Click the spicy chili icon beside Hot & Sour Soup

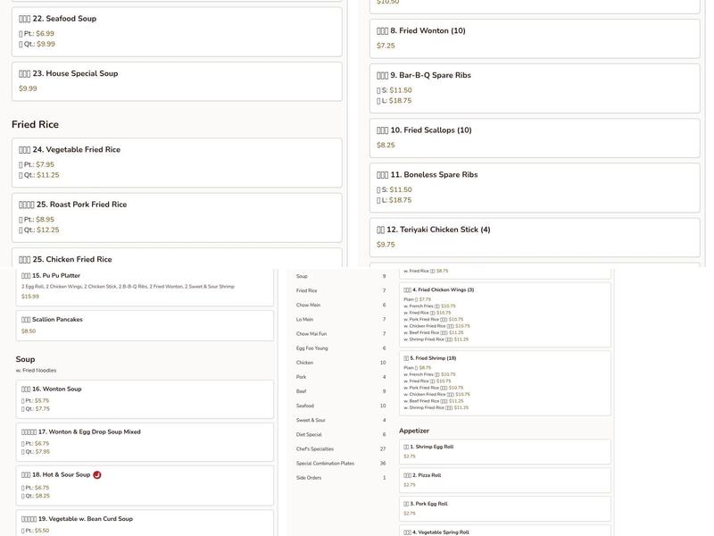click(97, 475)
